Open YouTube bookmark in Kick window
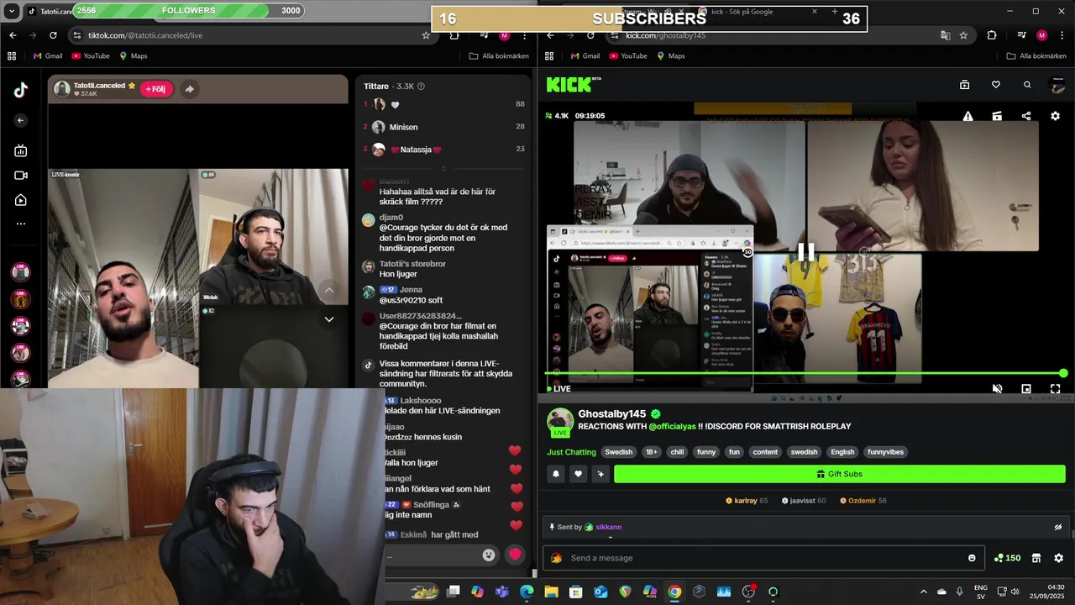The width and height of the screenshot is (1075, 605). click(628, 56)
